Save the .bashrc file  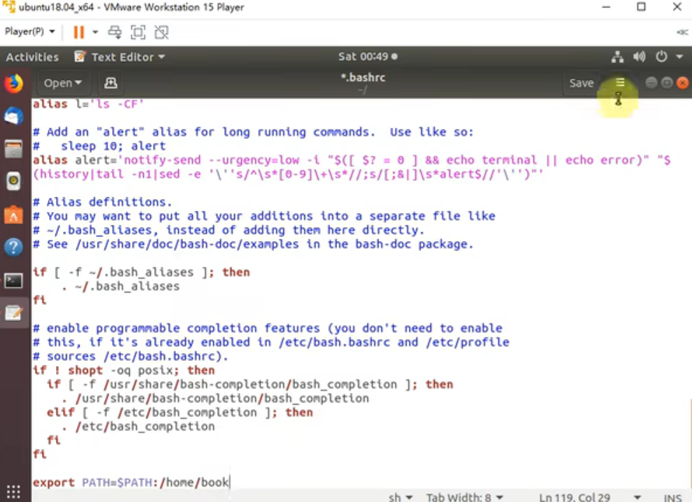point(581,83)
